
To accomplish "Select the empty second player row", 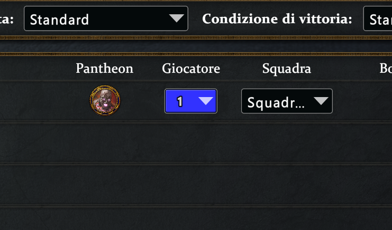I will click(196, 143).
